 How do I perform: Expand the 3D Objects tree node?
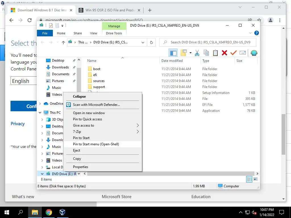click(42, 120)
